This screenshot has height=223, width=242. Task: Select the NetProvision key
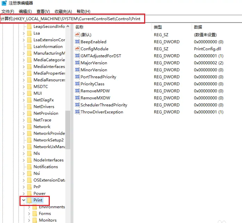tap(46, 113)
